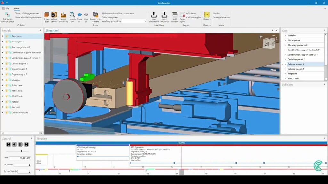328x184 pixels.
Task: Click the home view icon in Simulation viewport
Action: [x=261, y=37]
